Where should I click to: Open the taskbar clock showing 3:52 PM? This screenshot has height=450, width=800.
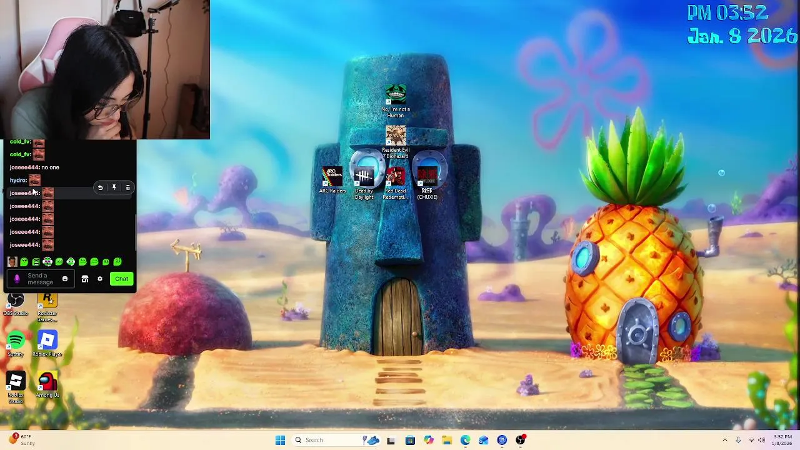(x=782, y=440)
